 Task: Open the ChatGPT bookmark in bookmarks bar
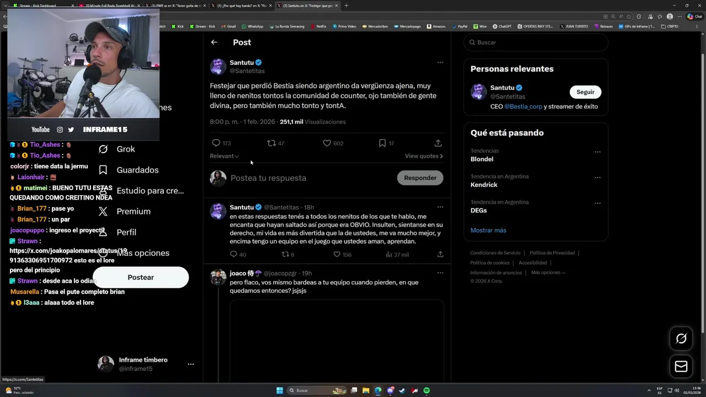point(502,26)
